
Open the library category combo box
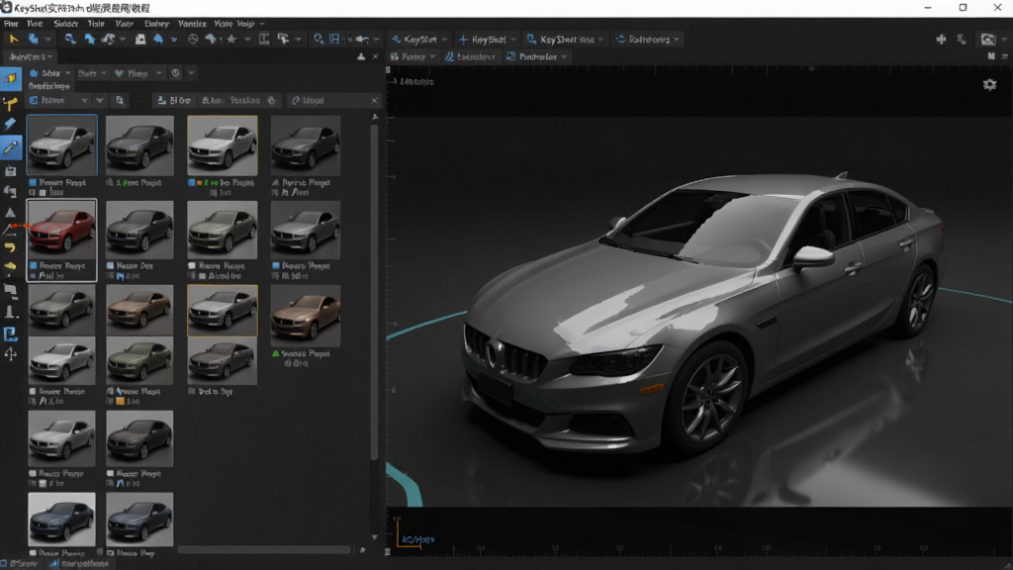58,100
